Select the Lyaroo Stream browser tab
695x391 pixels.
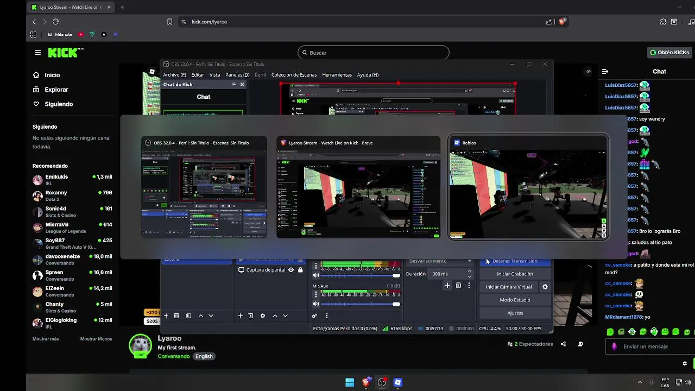tap(71, 7)
